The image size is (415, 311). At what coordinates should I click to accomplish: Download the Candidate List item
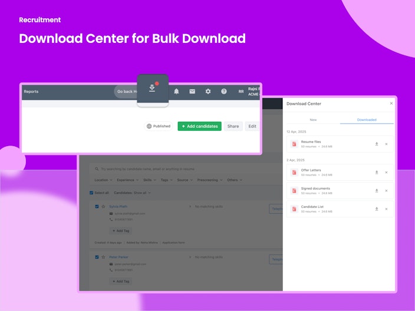[x=376, y=209]
